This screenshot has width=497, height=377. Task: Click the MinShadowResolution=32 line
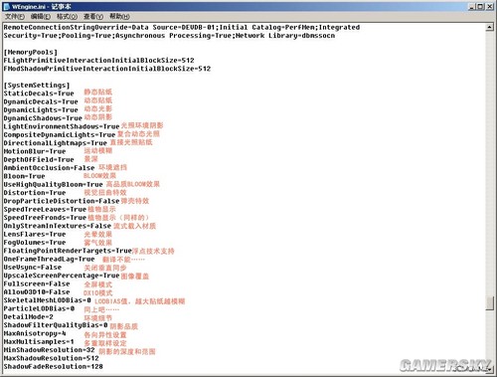point(49,350)
